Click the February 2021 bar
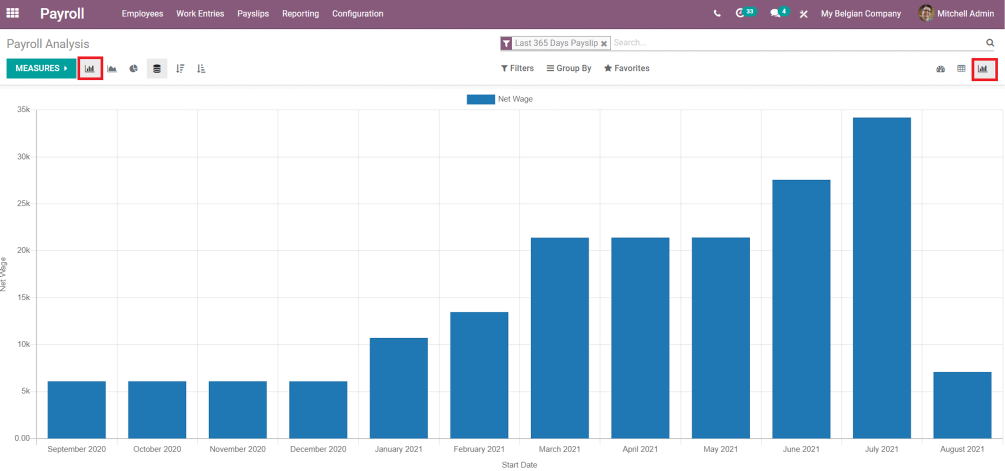This screenshot has width=1005, height=471. click(x=479, y=375)
